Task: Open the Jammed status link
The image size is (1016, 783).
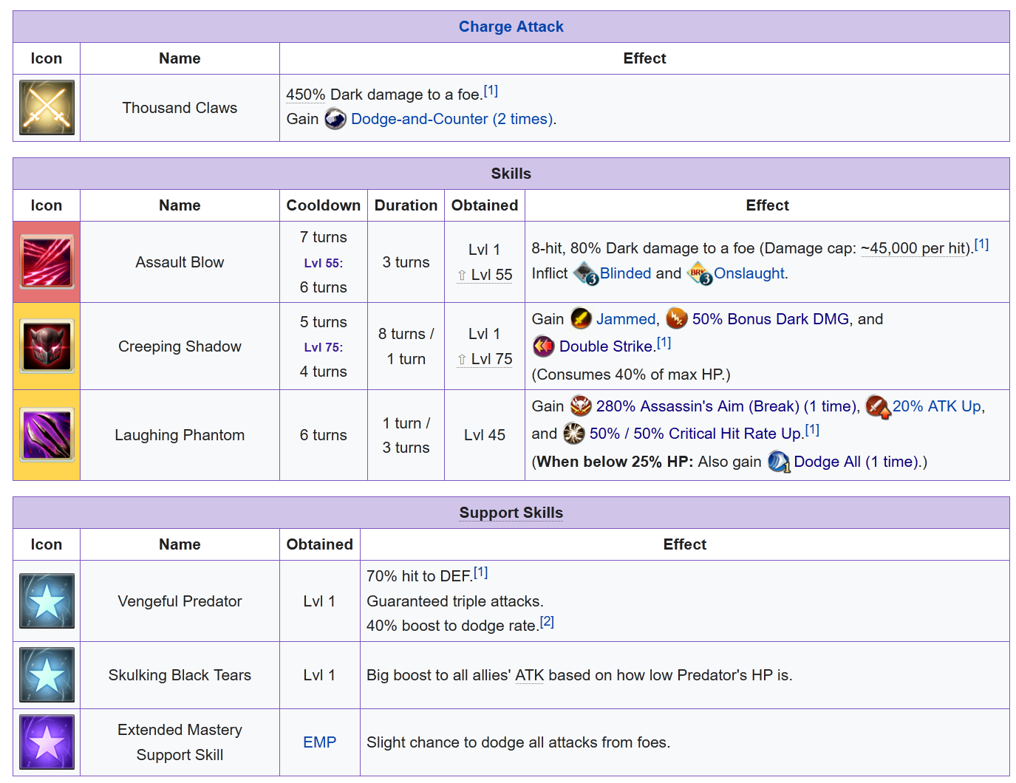Action: [x=626, y=319]
